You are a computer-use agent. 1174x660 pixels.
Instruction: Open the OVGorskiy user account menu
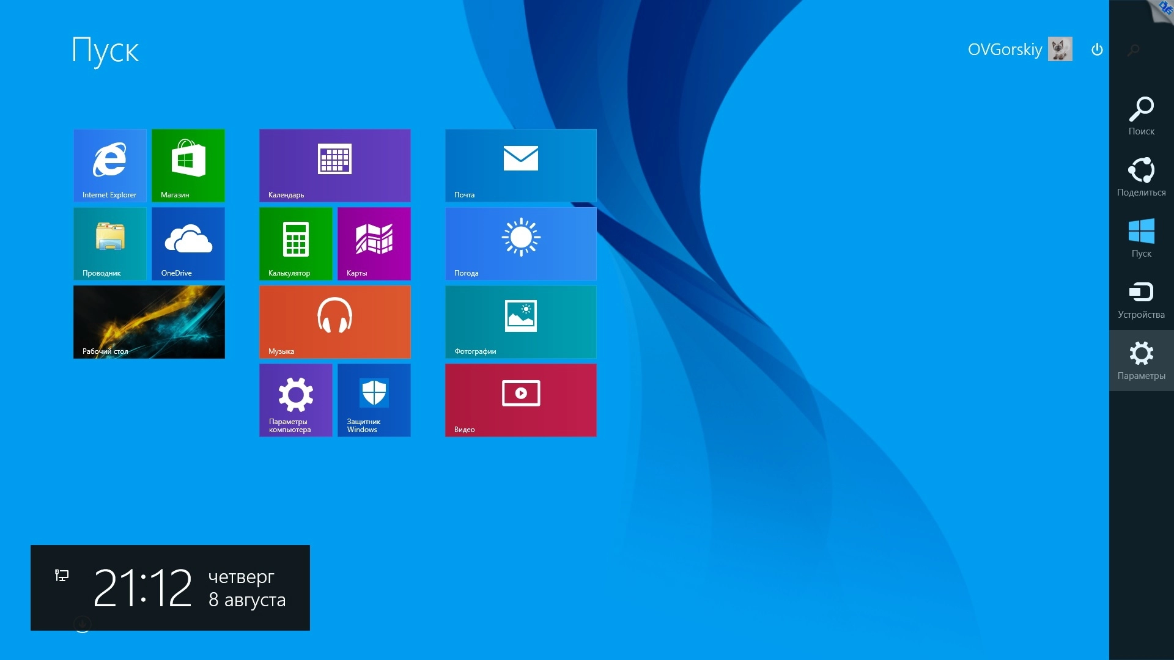1019,50
